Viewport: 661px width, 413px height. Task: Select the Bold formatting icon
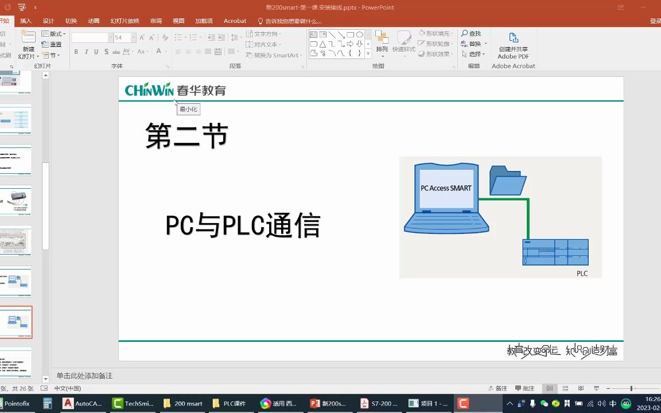(x=76, y=52)
